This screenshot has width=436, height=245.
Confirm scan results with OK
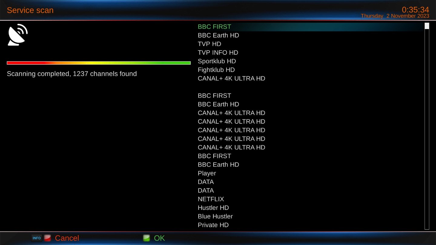tap(159, 238)
